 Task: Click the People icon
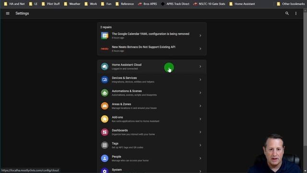point(105,158)
